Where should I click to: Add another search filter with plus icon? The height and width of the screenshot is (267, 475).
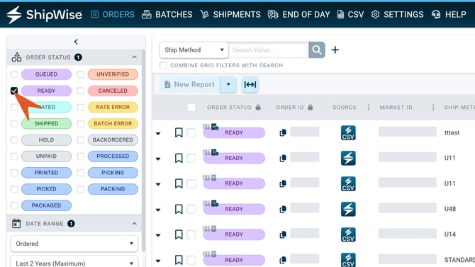[x=335, y=50]
